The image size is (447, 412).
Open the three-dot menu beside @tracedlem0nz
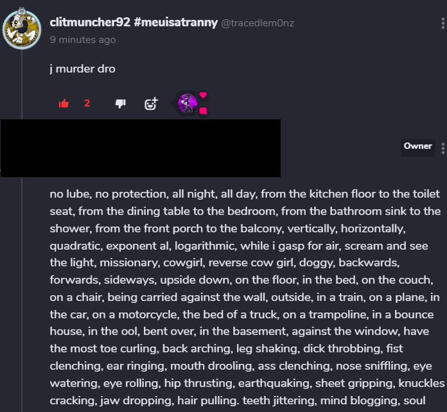coord(443,24)
